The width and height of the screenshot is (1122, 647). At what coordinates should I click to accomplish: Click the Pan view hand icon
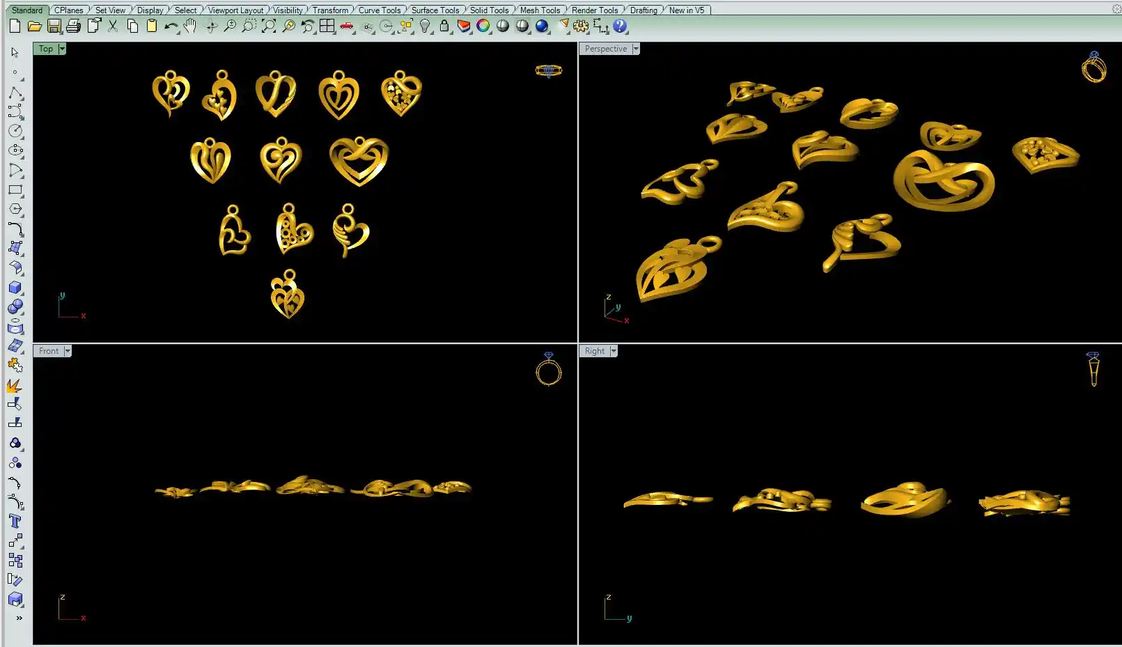(x=190, y=26)
